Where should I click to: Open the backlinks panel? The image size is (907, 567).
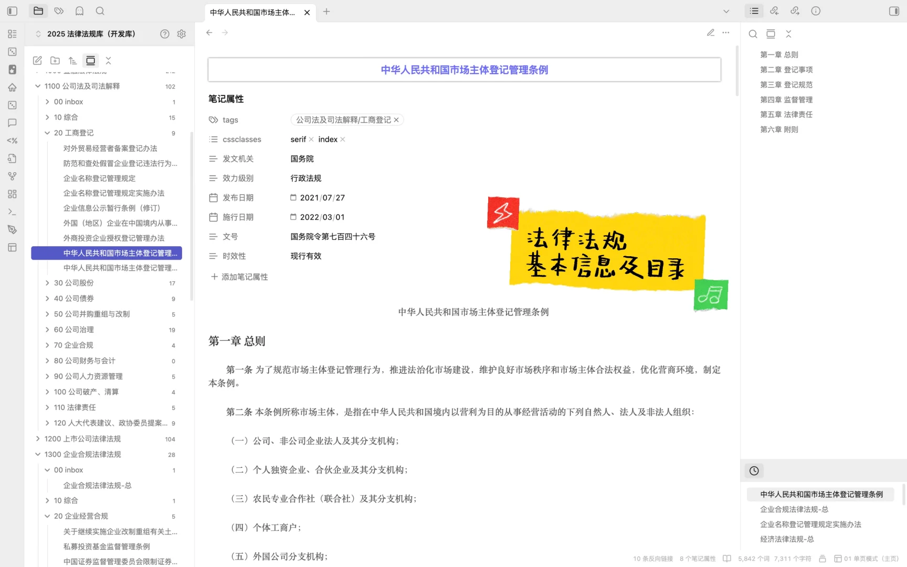coord(774,10)
